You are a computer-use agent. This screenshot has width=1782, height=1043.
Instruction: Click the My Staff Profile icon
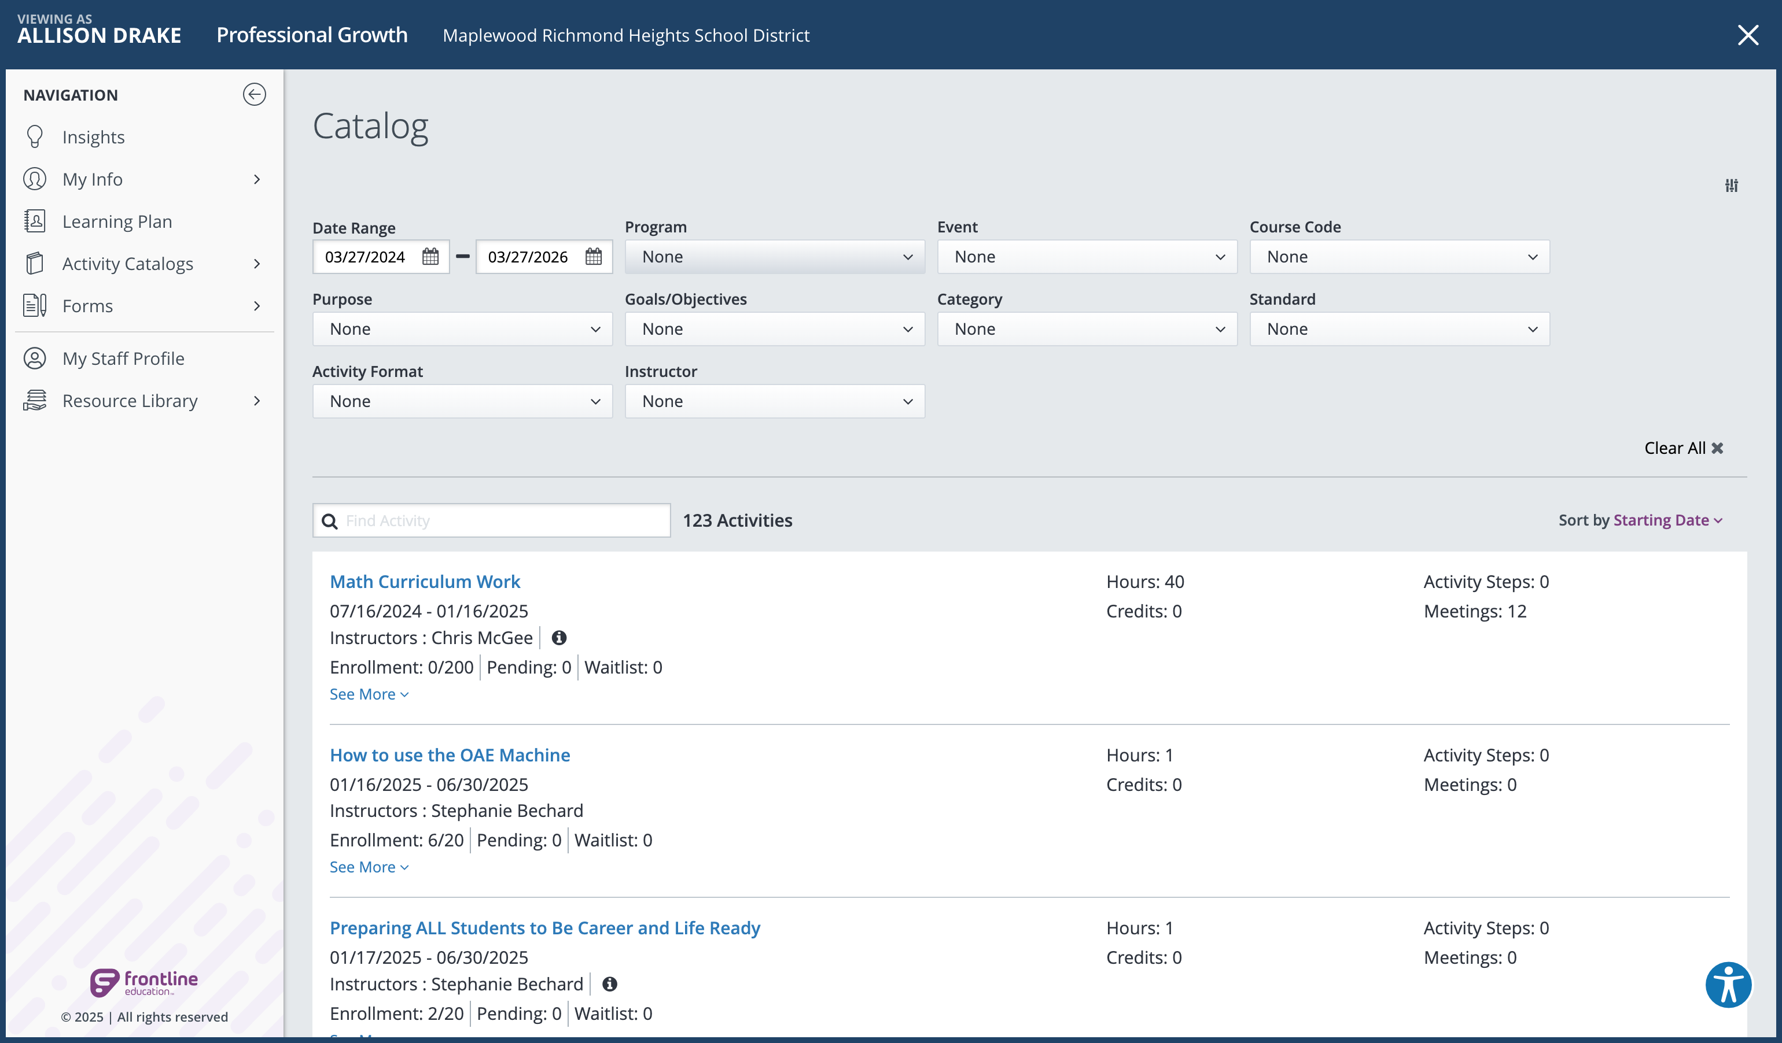35,358
